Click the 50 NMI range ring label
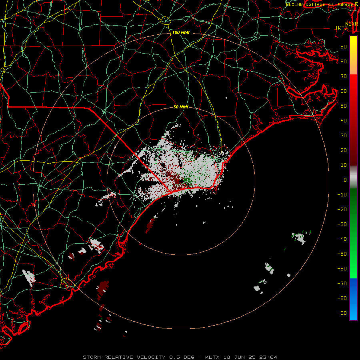 tap(181, 107)
